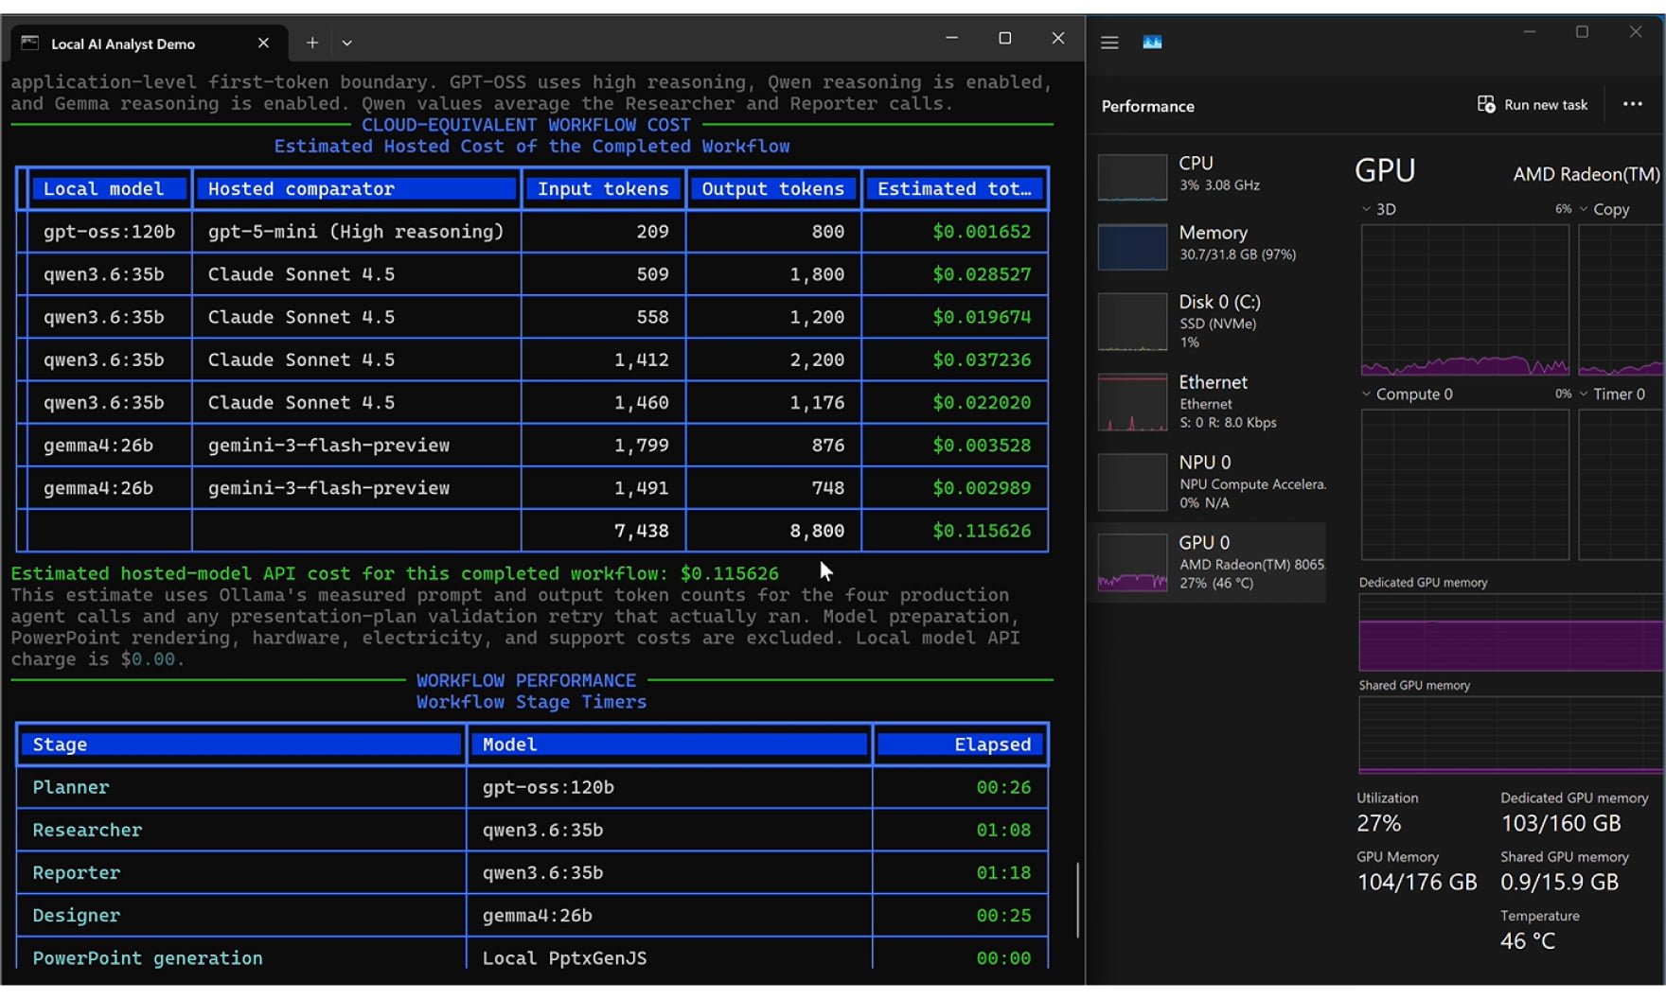
Task: Open Task Manager more options ellipsis
Action: click(1633, 105)
